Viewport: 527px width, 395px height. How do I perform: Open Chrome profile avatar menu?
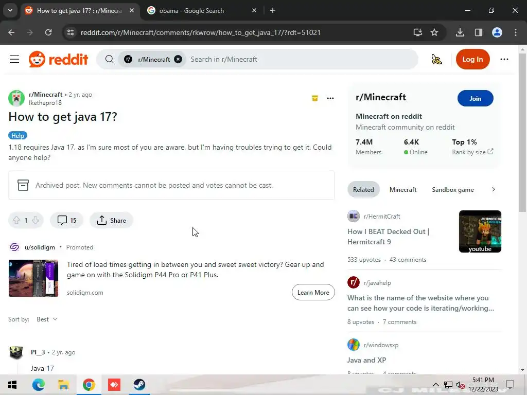497,32
